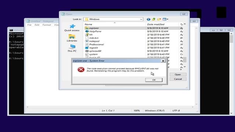The height and width of the screenshot is (132, 235).
Task: Click Notepad horizontal scrollbar right arrow
Action: [x=193, y=107]
